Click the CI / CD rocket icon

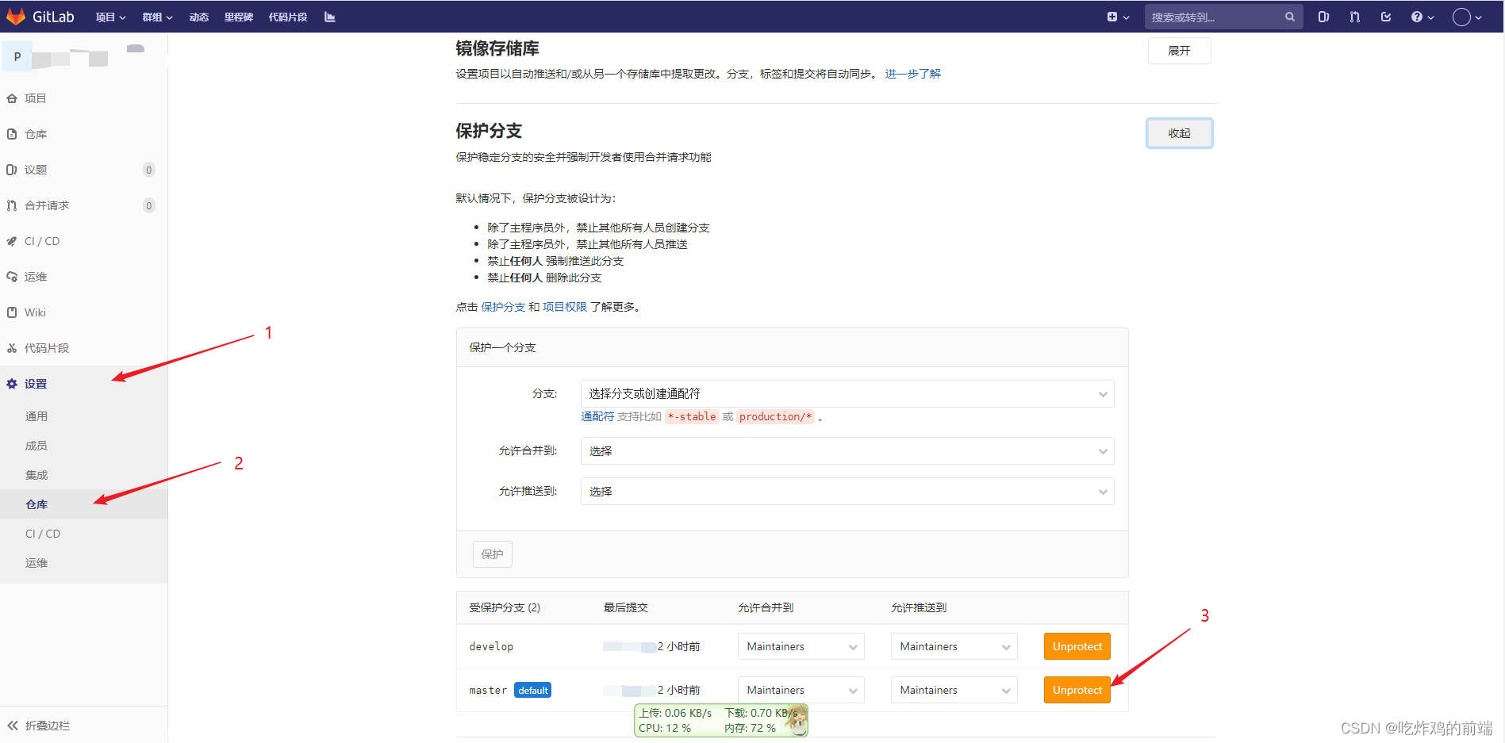pyautogui.click(x=12, y=241)
